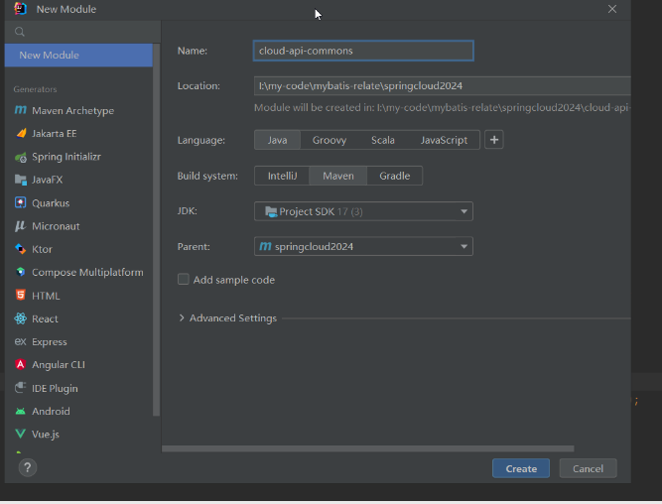Select the Micronaut label
The width and height of the screenshot is (662, 504).
point(56,226)
